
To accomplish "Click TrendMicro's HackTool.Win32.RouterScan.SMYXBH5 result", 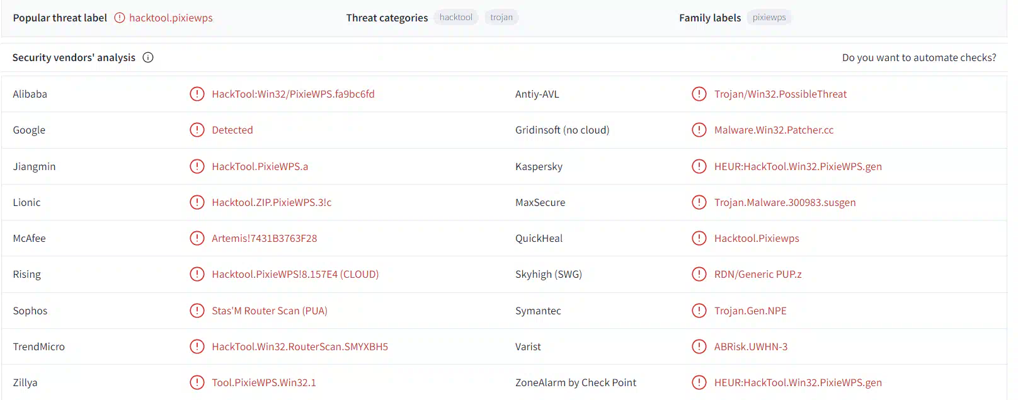I will pyautogui.click(x=300, y=346).
